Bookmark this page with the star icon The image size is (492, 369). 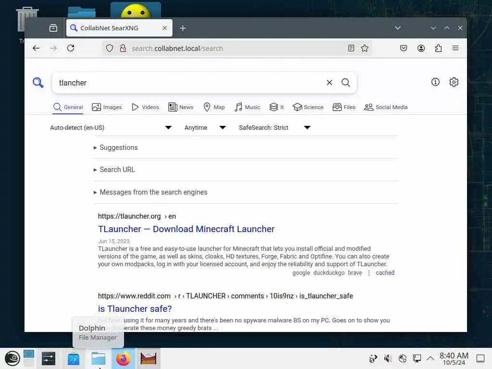click(x=365, y=48)
